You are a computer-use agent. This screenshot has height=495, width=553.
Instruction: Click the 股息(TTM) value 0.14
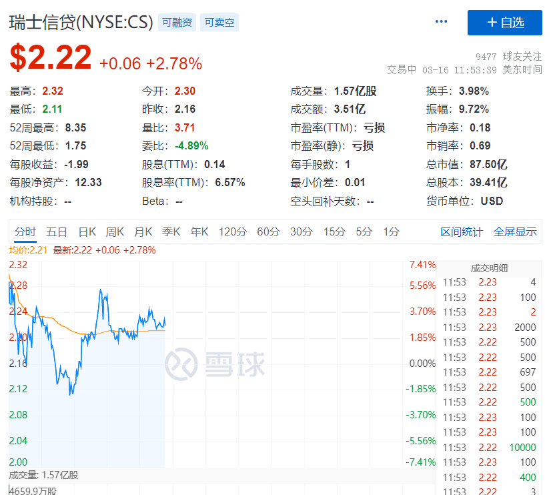[214, 164]
